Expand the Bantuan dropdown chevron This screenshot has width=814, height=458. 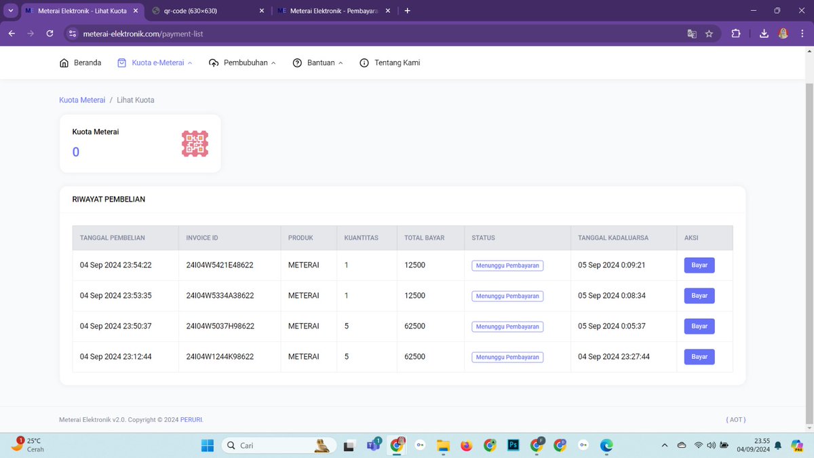341,63
